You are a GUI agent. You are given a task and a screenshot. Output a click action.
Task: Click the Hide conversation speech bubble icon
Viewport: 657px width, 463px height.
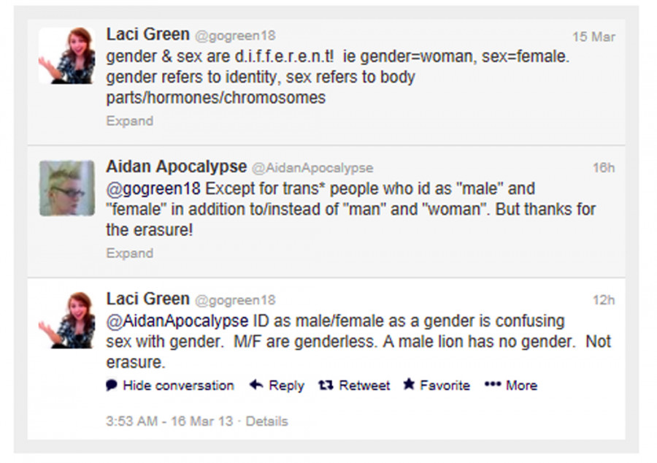pos(112,385)
